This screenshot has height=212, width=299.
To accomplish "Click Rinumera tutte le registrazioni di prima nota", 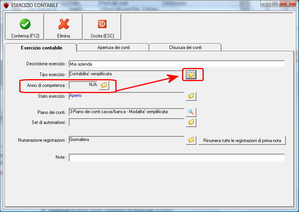I will (242, 141).
